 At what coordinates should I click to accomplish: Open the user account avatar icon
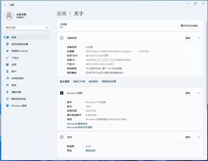click(x=9, y=16)
